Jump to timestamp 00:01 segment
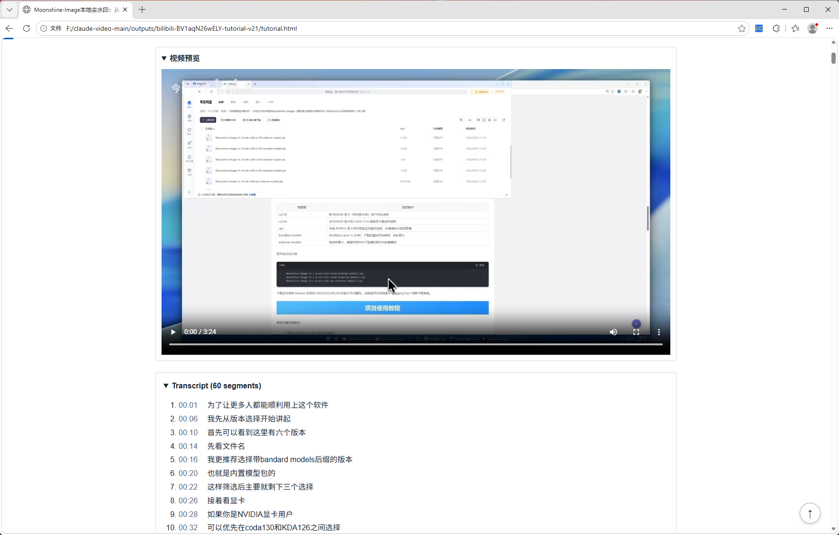Image resolution: width=839 pixels, height=535 pixels. pyautogui.click(x=188, y=405)
